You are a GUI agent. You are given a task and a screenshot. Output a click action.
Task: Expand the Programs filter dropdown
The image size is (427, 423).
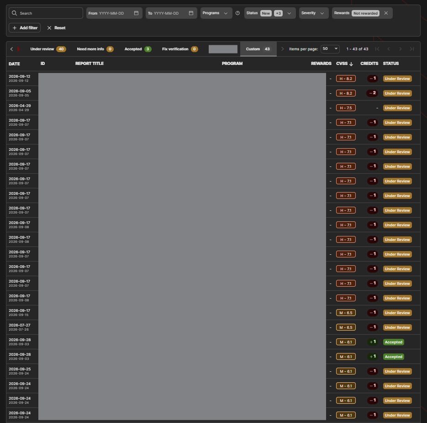pyautogui.click(x=216, y=13)
